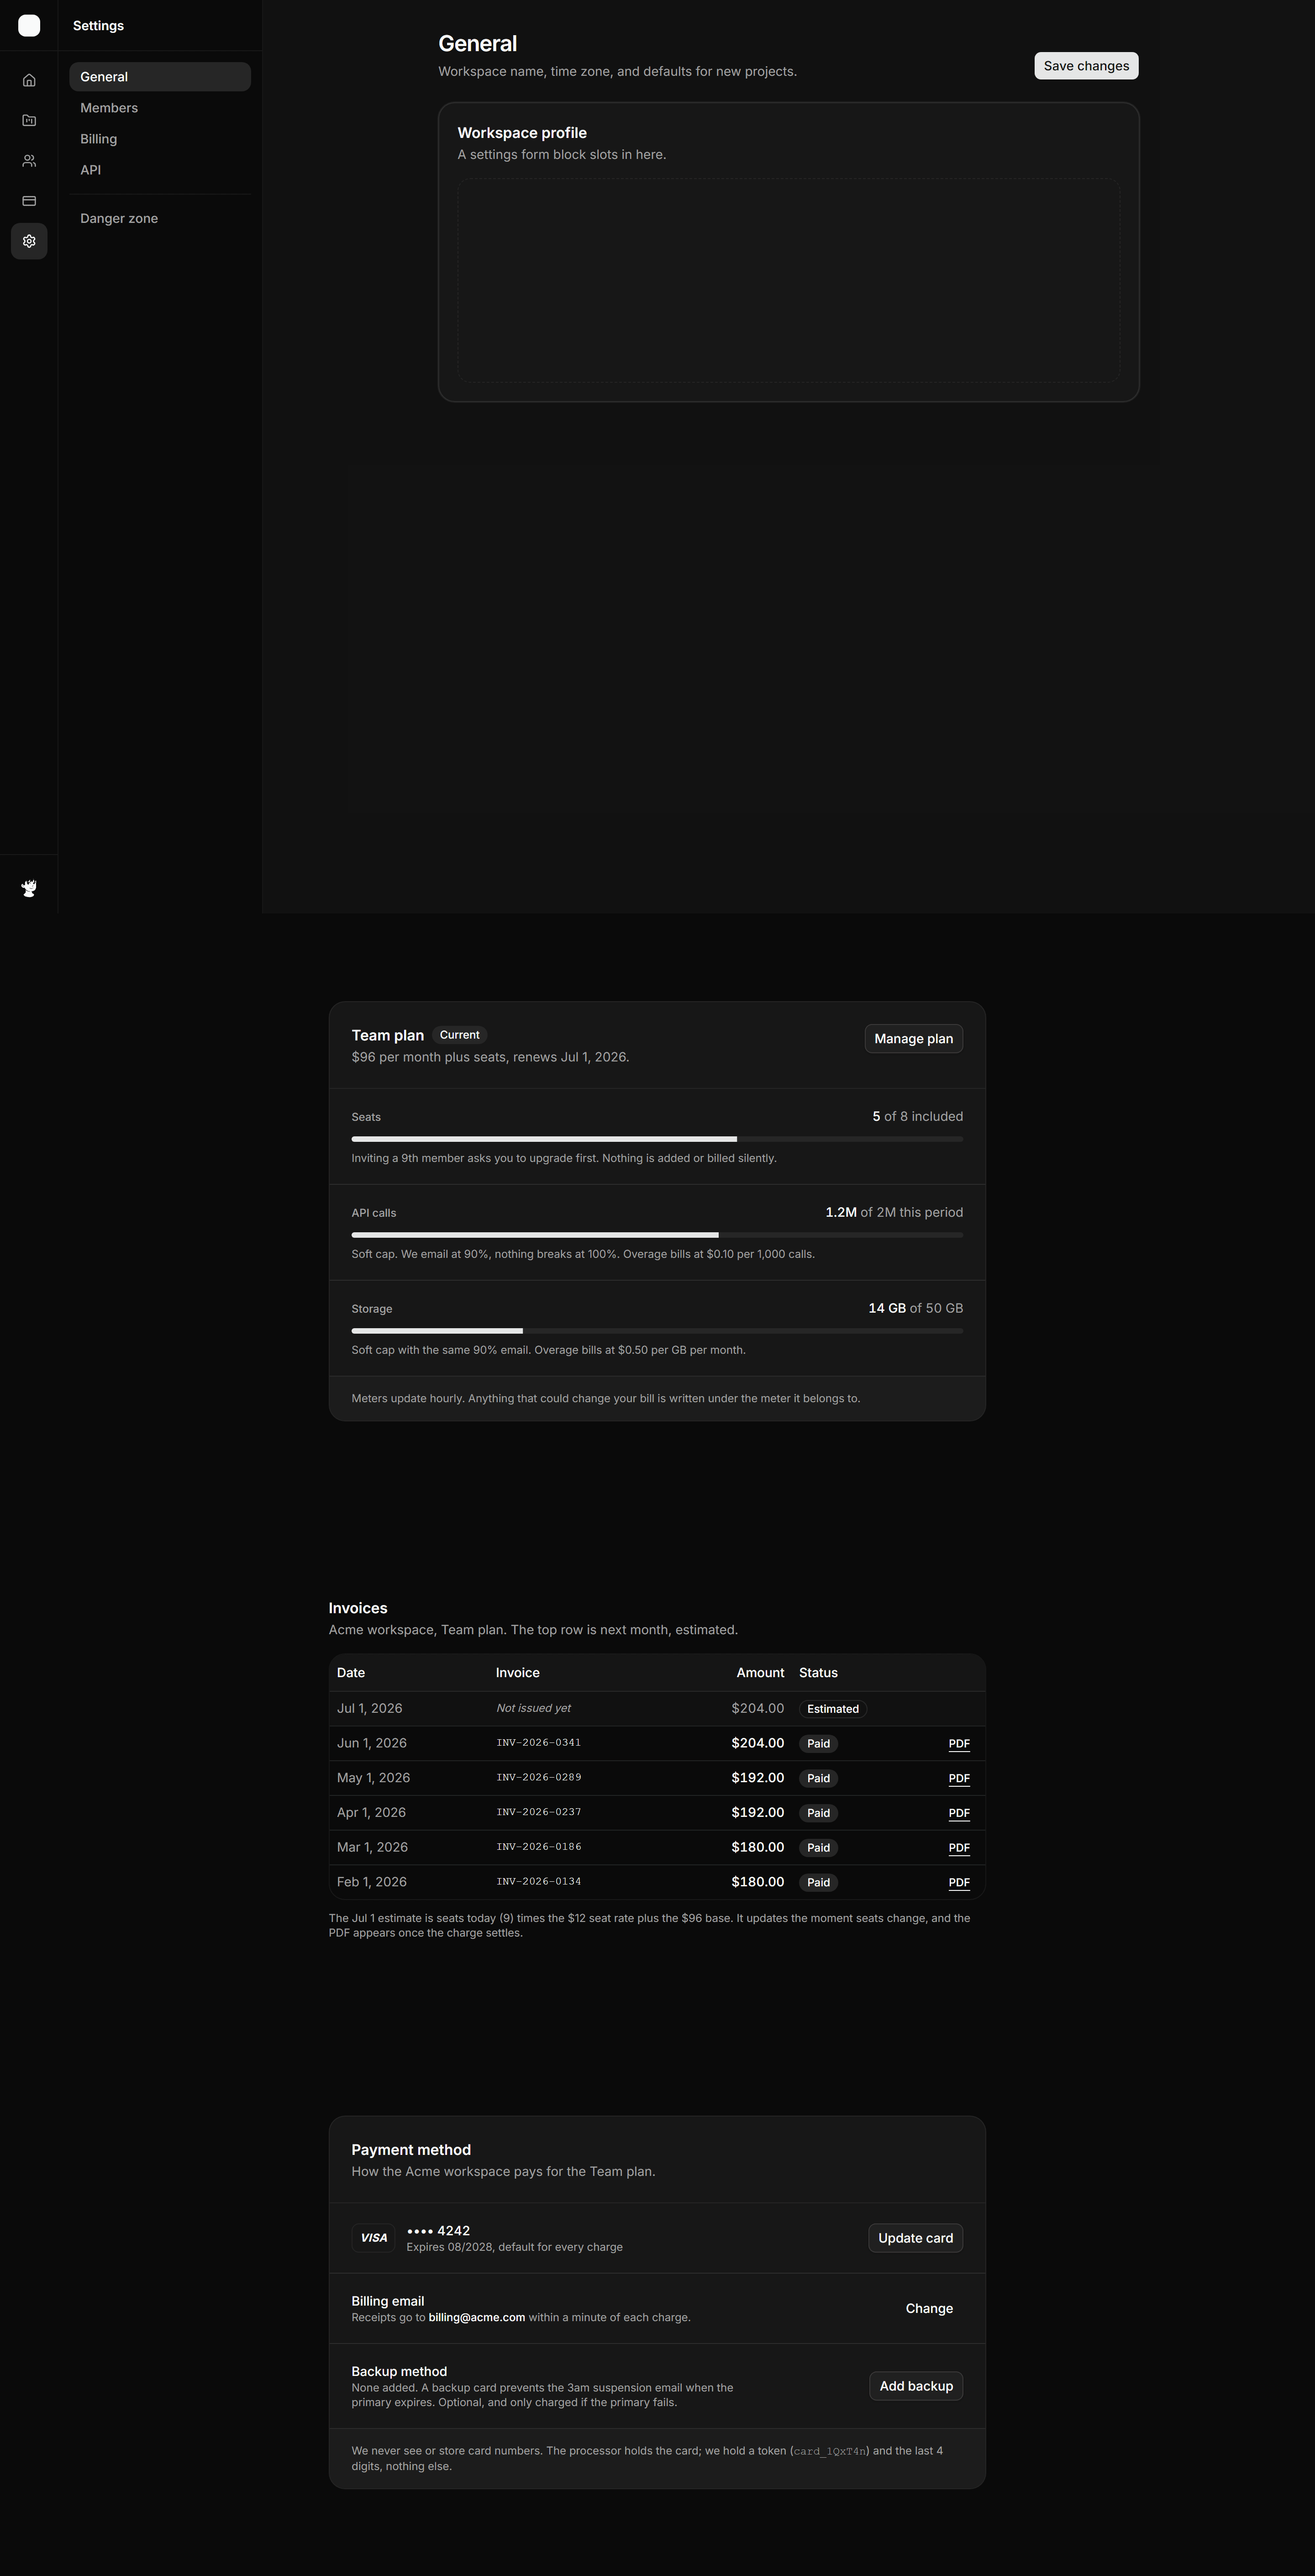This screenshot has width=1315, height=2576.
Task: Open the People icon in sidebar
Action: pos(29,161)
